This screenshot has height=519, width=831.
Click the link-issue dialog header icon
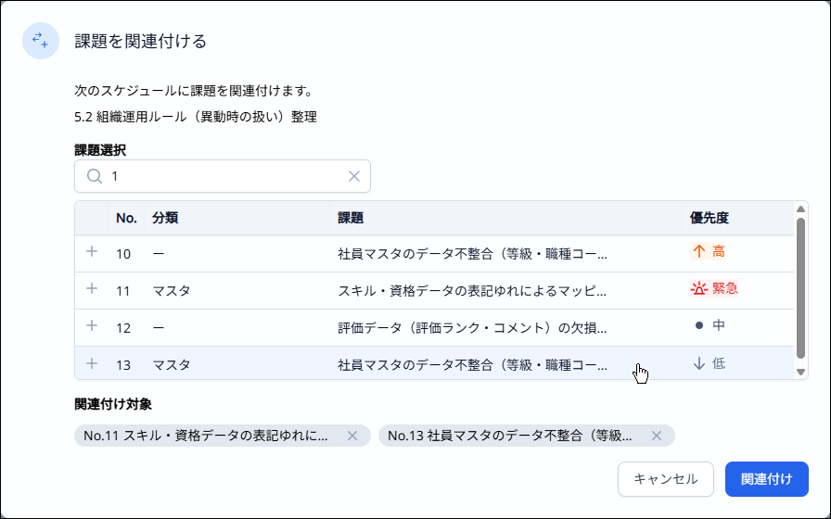(x=41, y=41)
